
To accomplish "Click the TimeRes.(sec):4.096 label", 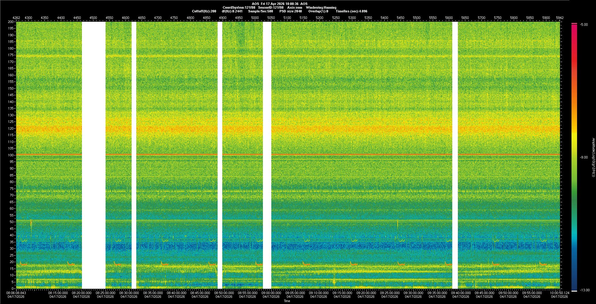I will coord(351,11).
